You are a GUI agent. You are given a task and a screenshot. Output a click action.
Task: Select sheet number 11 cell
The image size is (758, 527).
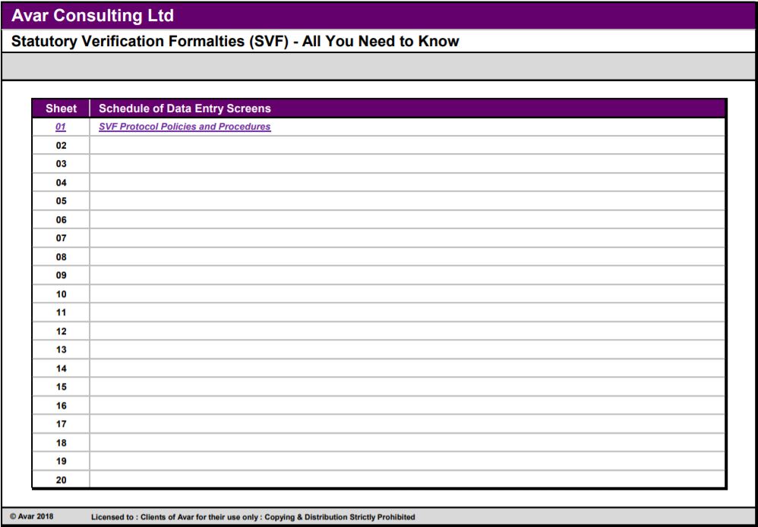tap(61, 312)
